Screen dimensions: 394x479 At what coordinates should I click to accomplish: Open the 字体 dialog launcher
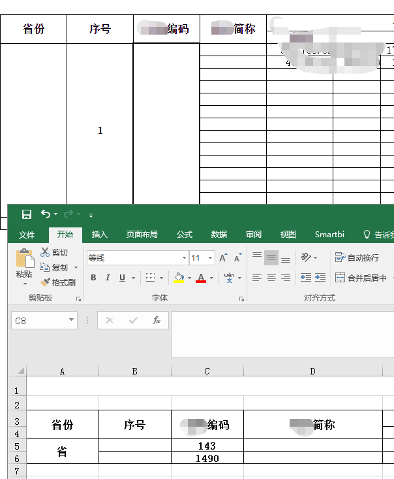click(241, 299)
